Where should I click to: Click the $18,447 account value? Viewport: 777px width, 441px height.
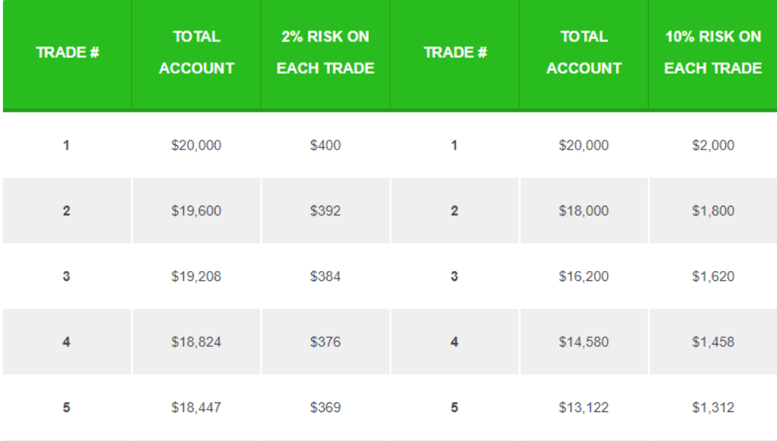[x=197, y=408]
